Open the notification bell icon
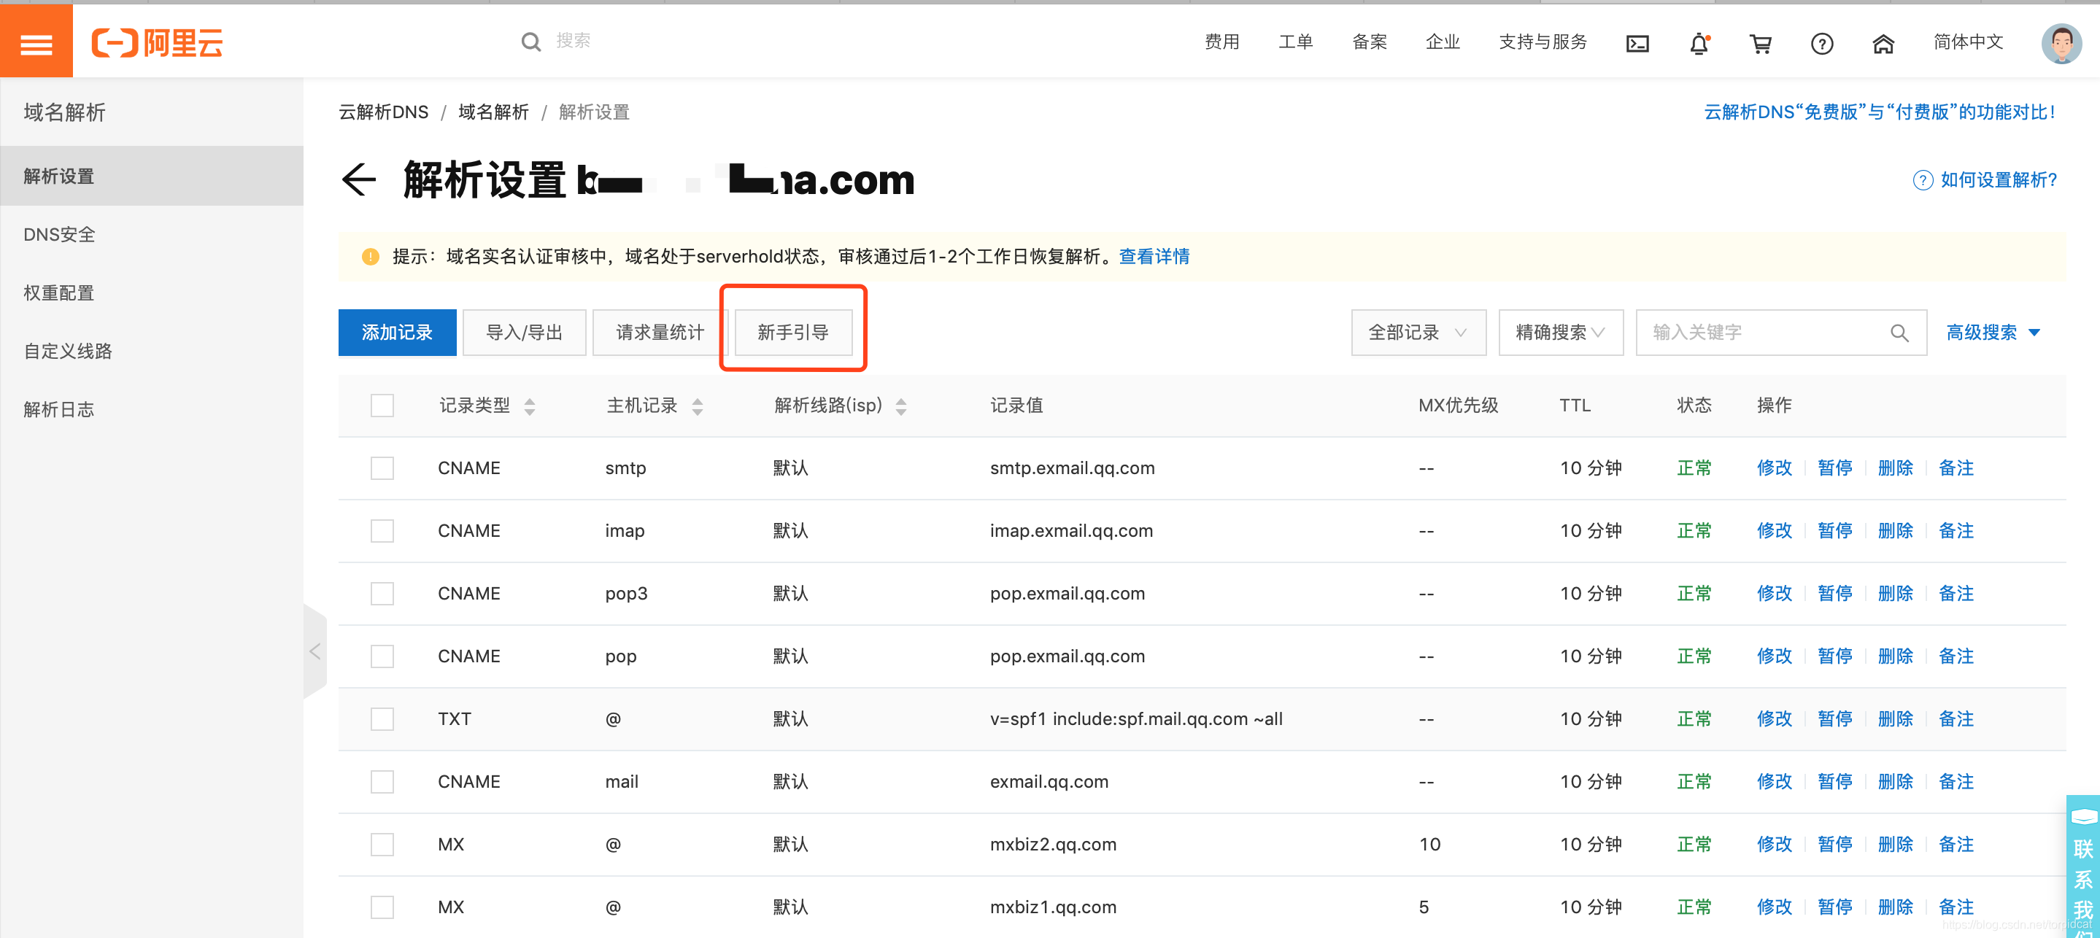This screenshot has width=2100, height=938. [1699, 43]
